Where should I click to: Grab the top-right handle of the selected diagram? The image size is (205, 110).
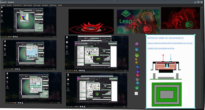195,35
